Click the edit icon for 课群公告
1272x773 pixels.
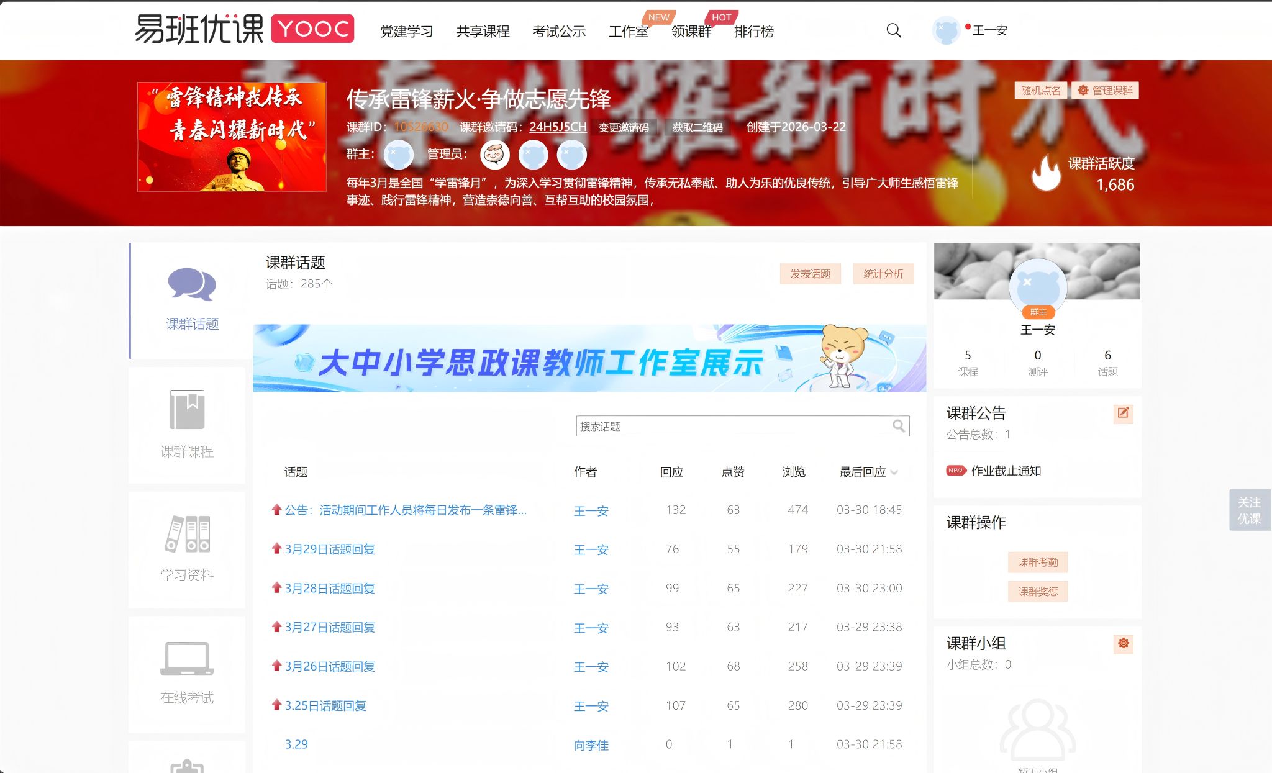1123,414
